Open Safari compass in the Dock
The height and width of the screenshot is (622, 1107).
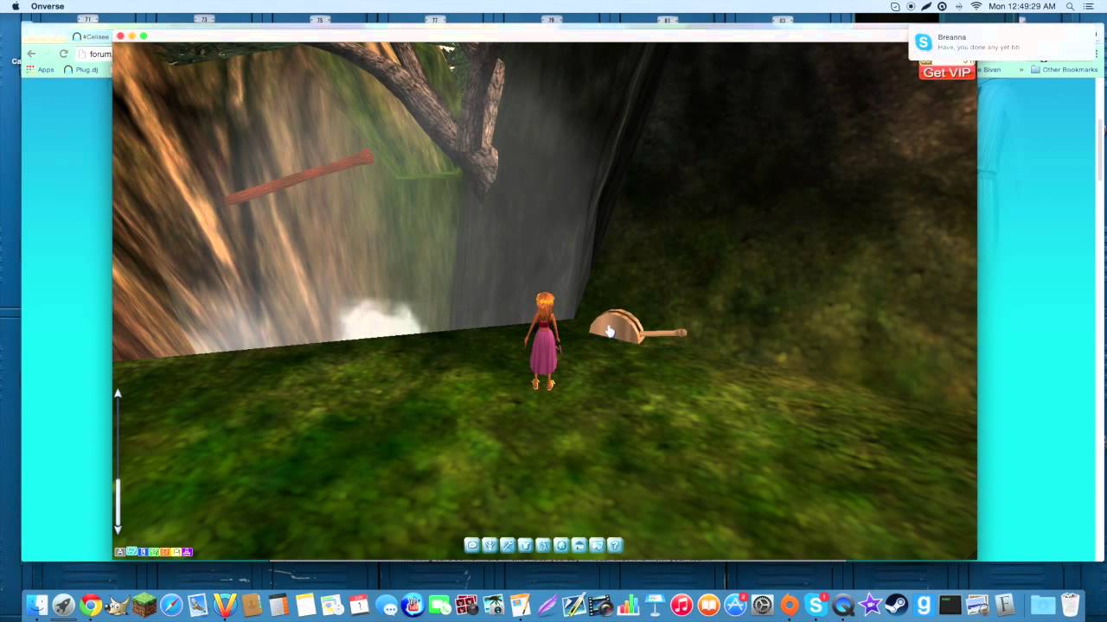point(171,606)
